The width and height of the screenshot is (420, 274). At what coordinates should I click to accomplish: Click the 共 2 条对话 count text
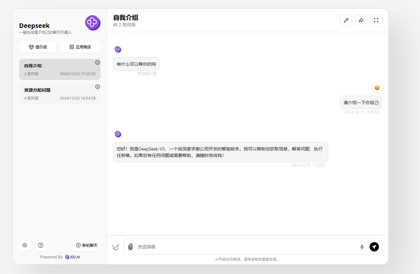click(x=124, y=25)
